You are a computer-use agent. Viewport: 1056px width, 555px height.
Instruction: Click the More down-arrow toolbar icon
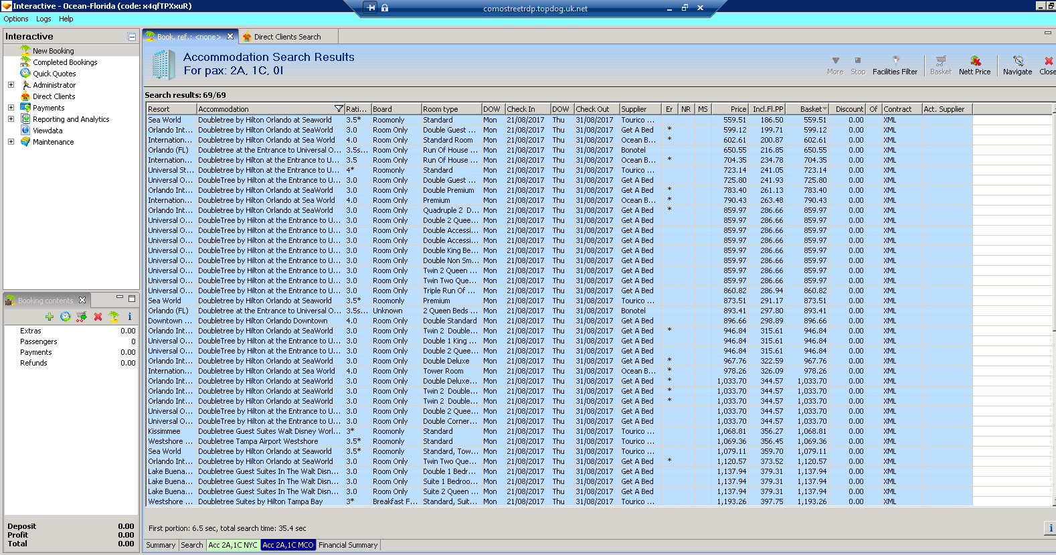[x=835, y=60]
